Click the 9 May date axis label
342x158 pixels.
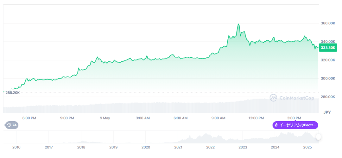click(105, 118)
